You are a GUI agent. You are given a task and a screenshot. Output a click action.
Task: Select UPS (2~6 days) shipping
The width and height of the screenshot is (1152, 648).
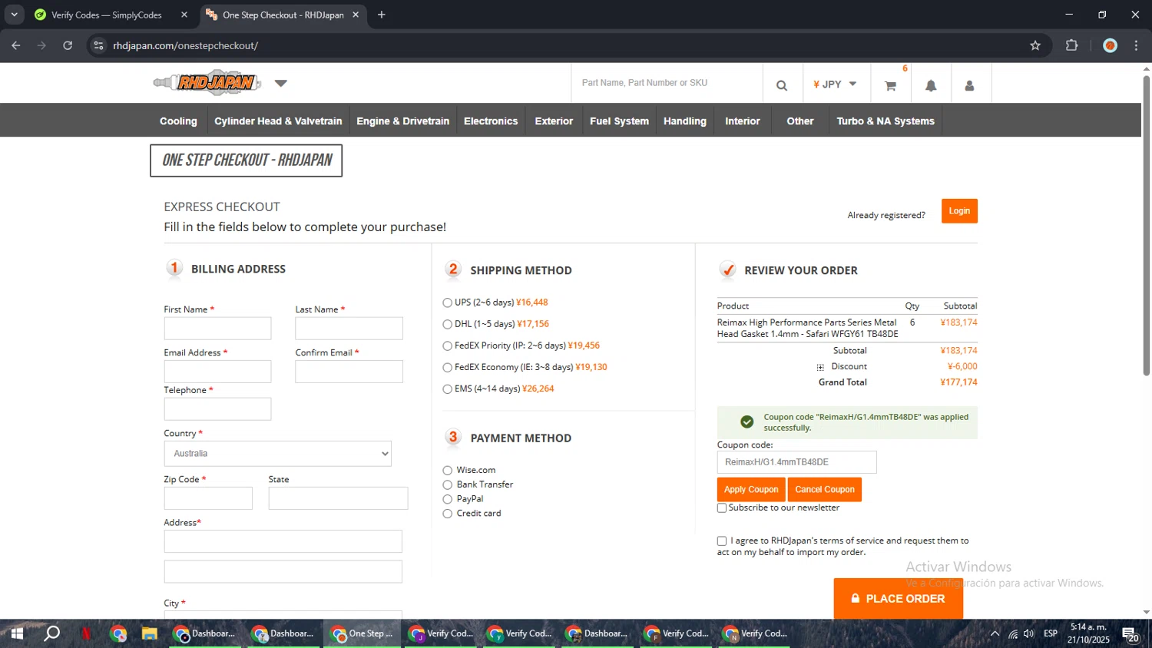(x=447, y=303)
